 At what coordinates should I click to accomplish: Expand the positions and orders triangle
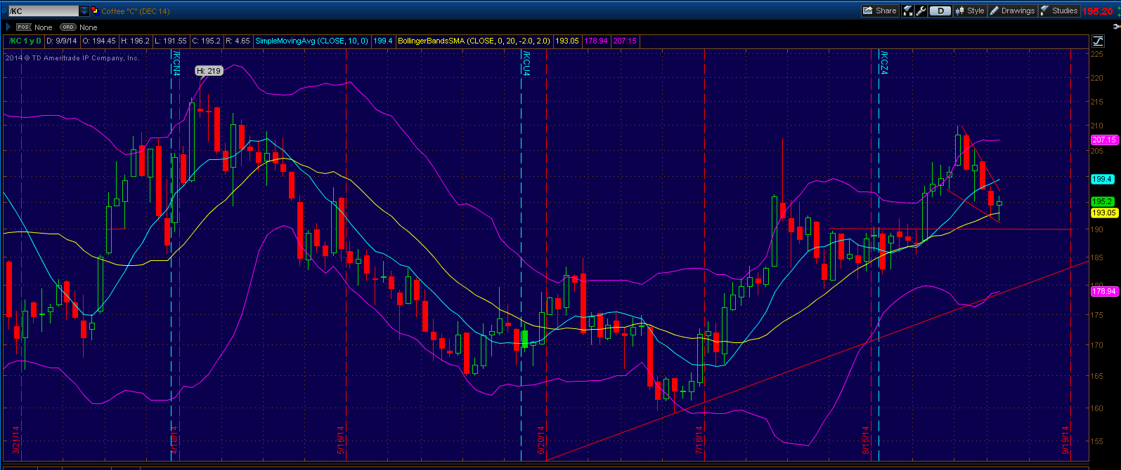coord(8,27)
